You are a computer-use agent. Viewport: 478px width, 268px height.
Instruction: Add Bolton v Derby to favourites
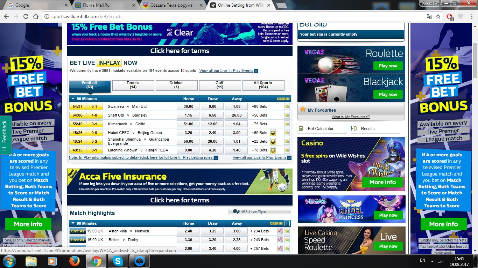pyautogui.click(x=287, y=240)
